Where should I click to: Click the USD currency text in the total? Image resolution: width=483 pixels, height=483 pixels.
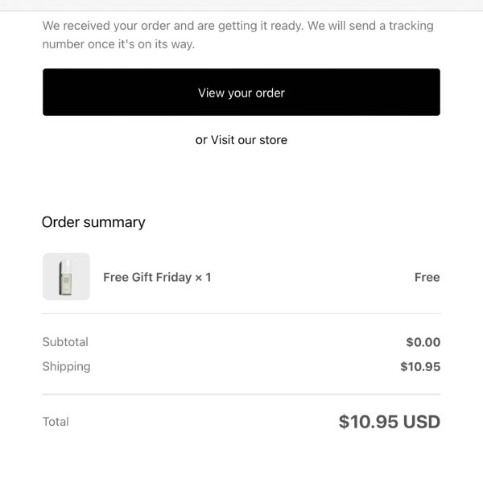(421, 422)
